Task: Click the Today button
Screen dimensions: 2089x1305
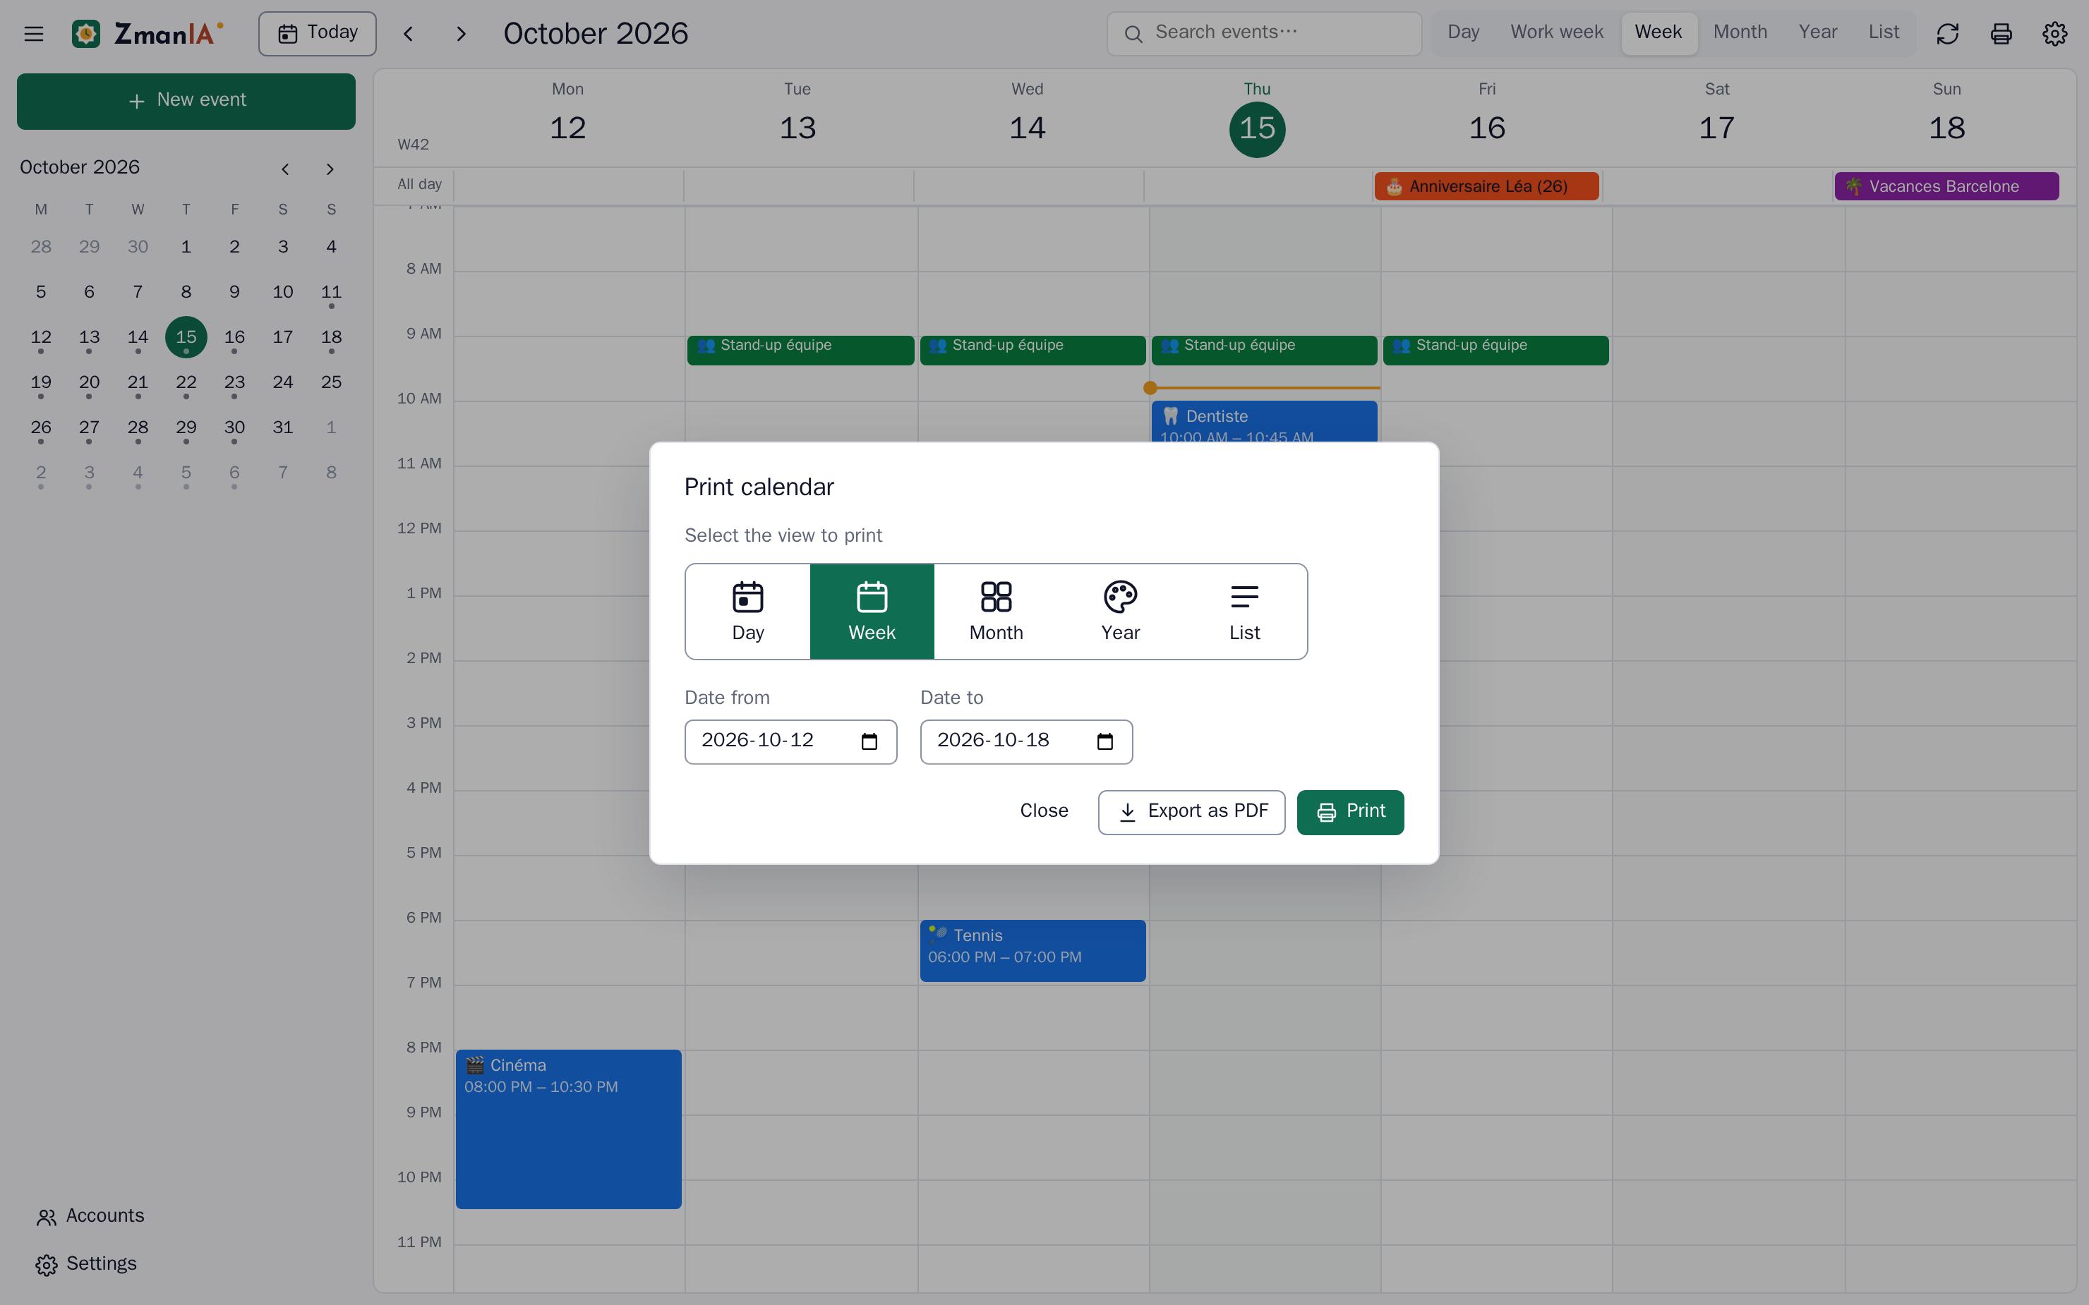Action: (x=317, y=34)
